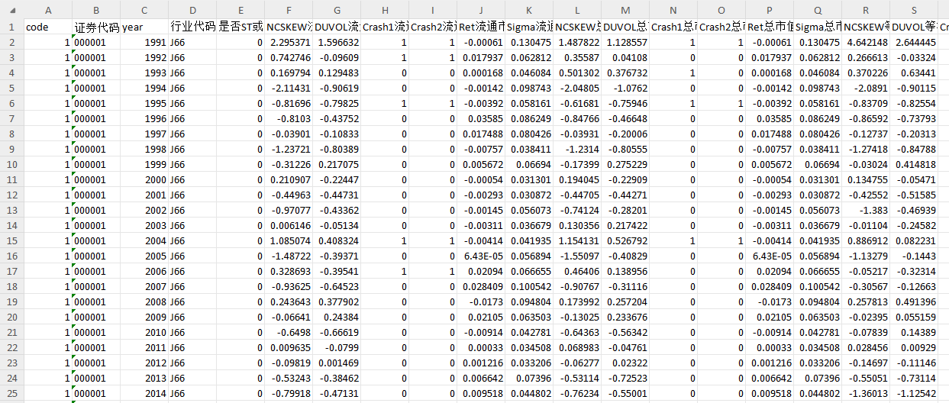Click cell with value 1.154131
949x403 pixels.
point(577,240)
